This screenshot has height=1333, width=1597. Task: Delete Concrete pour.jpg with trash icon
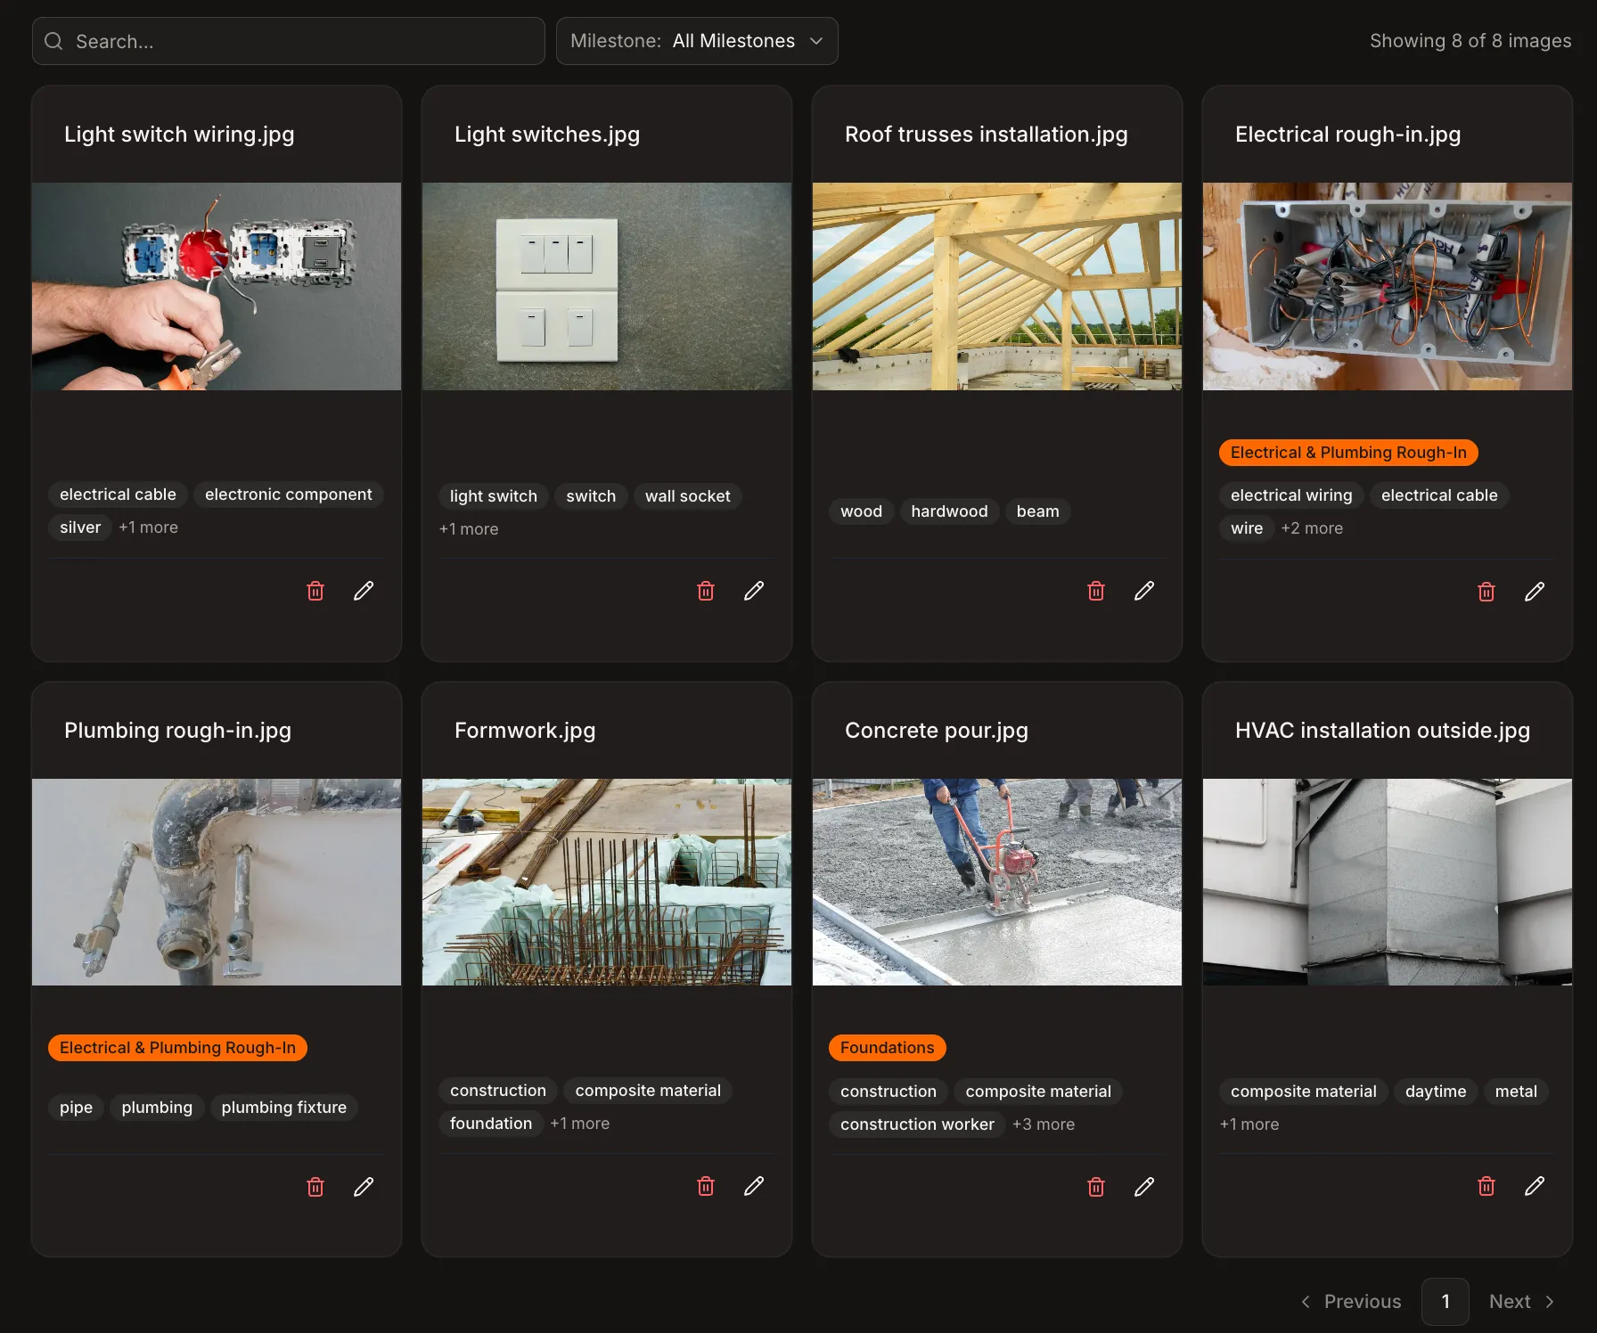pos(1096,1187)
